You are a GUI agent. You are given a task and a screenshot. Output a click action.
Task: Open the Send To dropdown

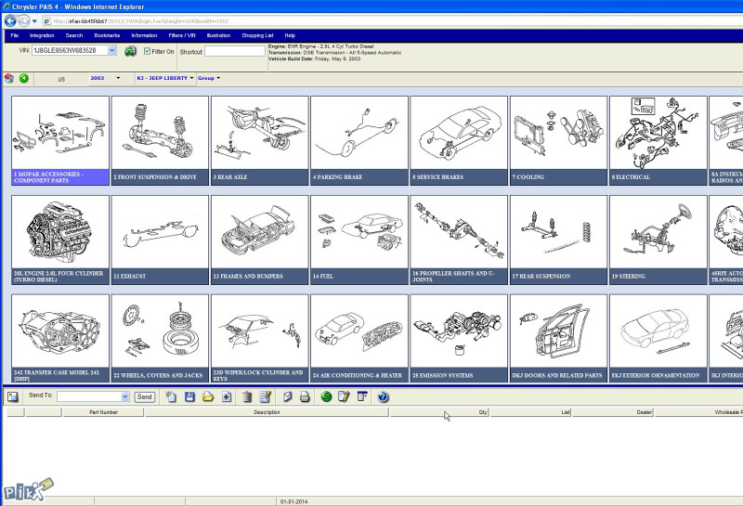[x=125, y=396]
